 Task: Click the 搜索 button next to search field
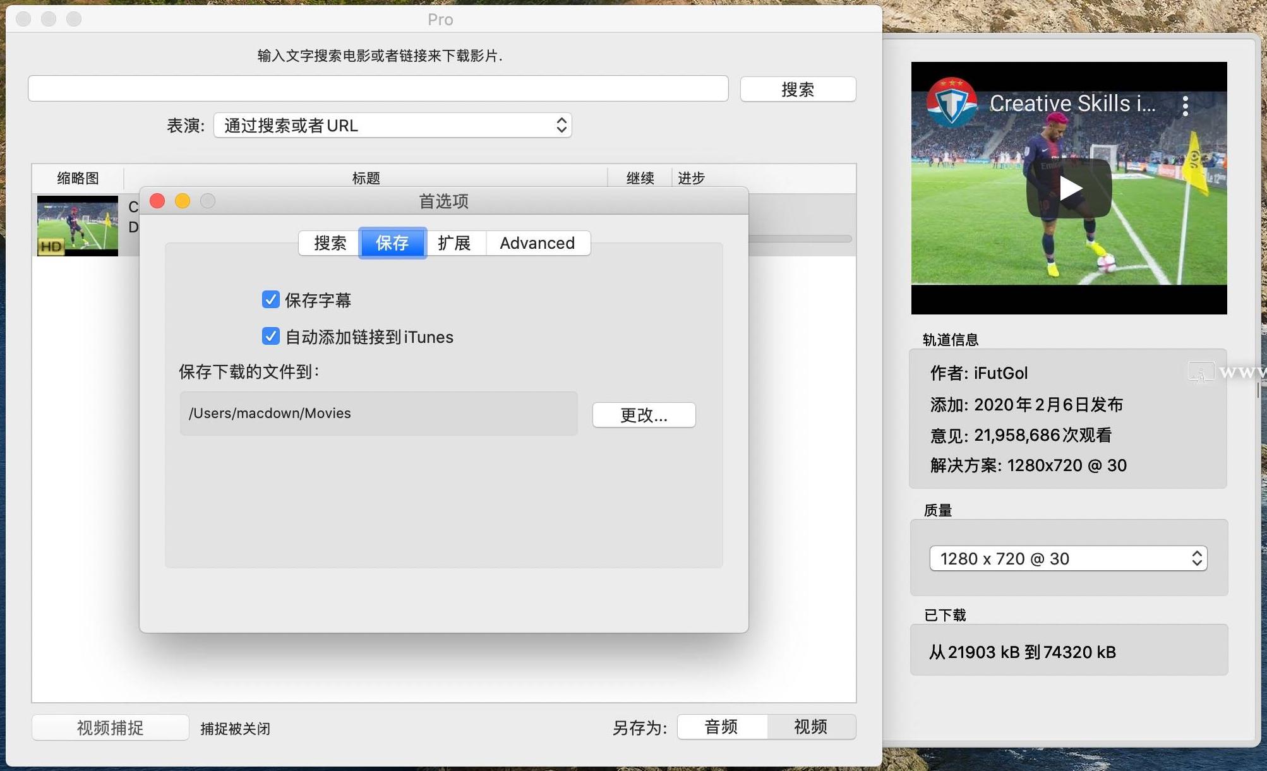click(x=798, y=89)
